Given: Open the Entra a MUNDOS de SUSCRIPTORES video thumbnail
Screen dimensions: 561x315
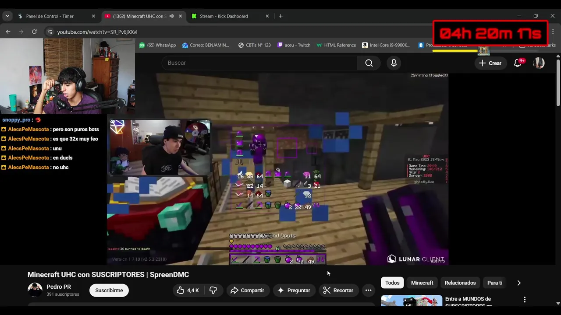Looking at the screenshot, I should coord(412,301).
